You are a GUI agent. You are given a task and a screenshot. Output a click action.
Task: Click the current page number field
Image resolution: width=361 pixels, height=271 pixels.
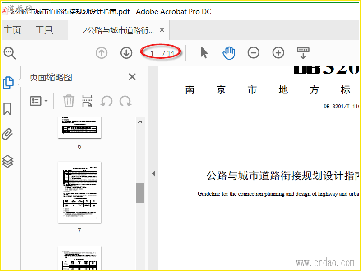coord(152,53)
